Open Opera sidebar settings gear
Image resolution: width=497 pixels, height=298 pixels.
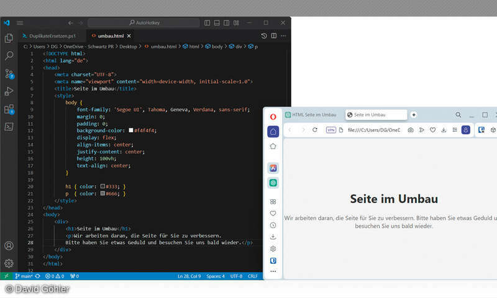click(x=273, y=249)
